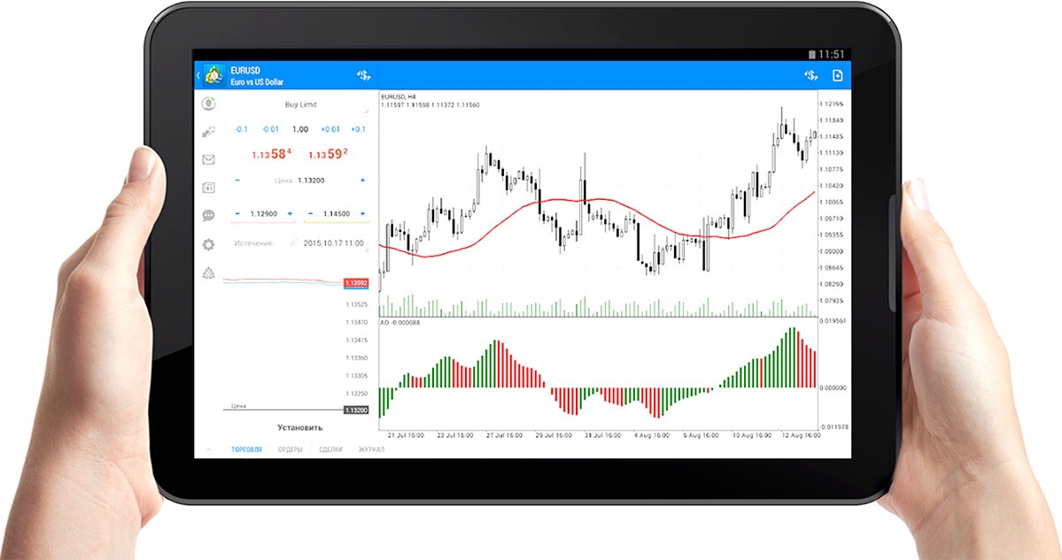The image size is (1062, 560).
Task: Tap the back arrow next to EURUSD
Action: coord(198,75)
